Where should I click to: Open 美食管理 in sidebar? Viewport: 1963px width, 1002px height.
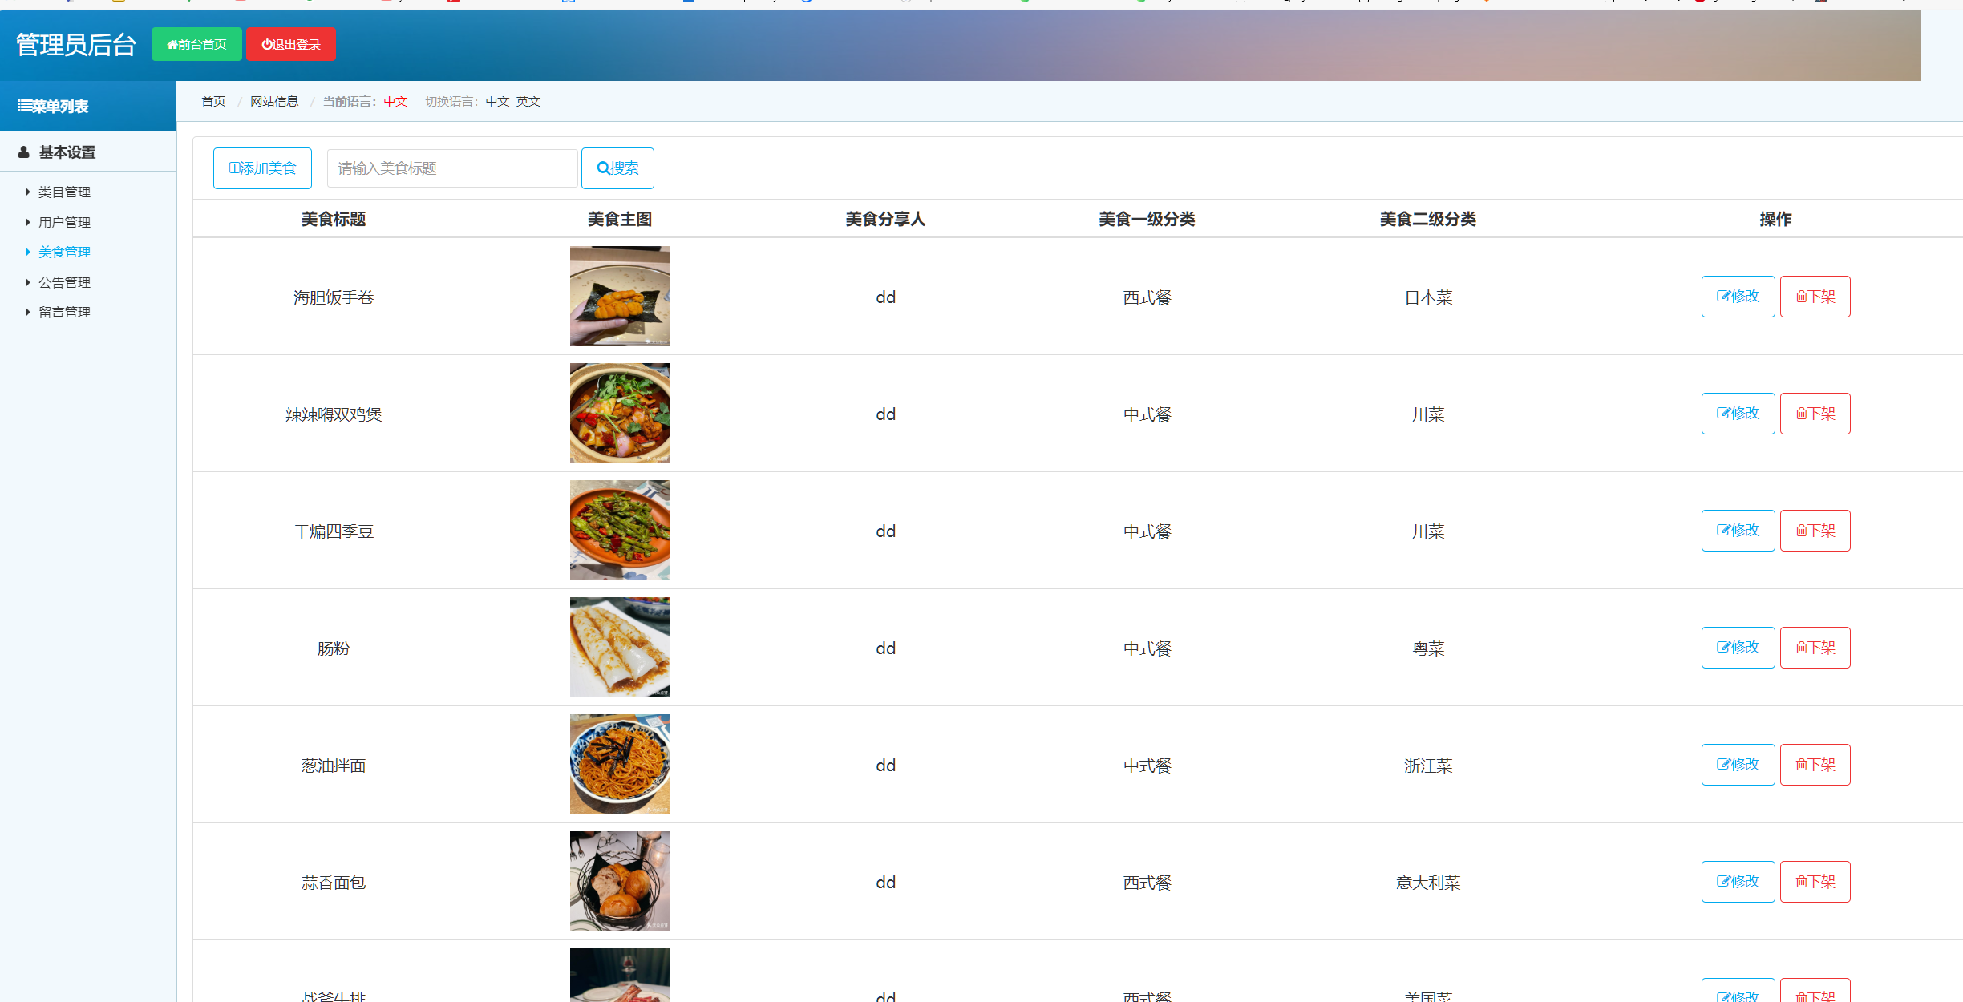64,252
